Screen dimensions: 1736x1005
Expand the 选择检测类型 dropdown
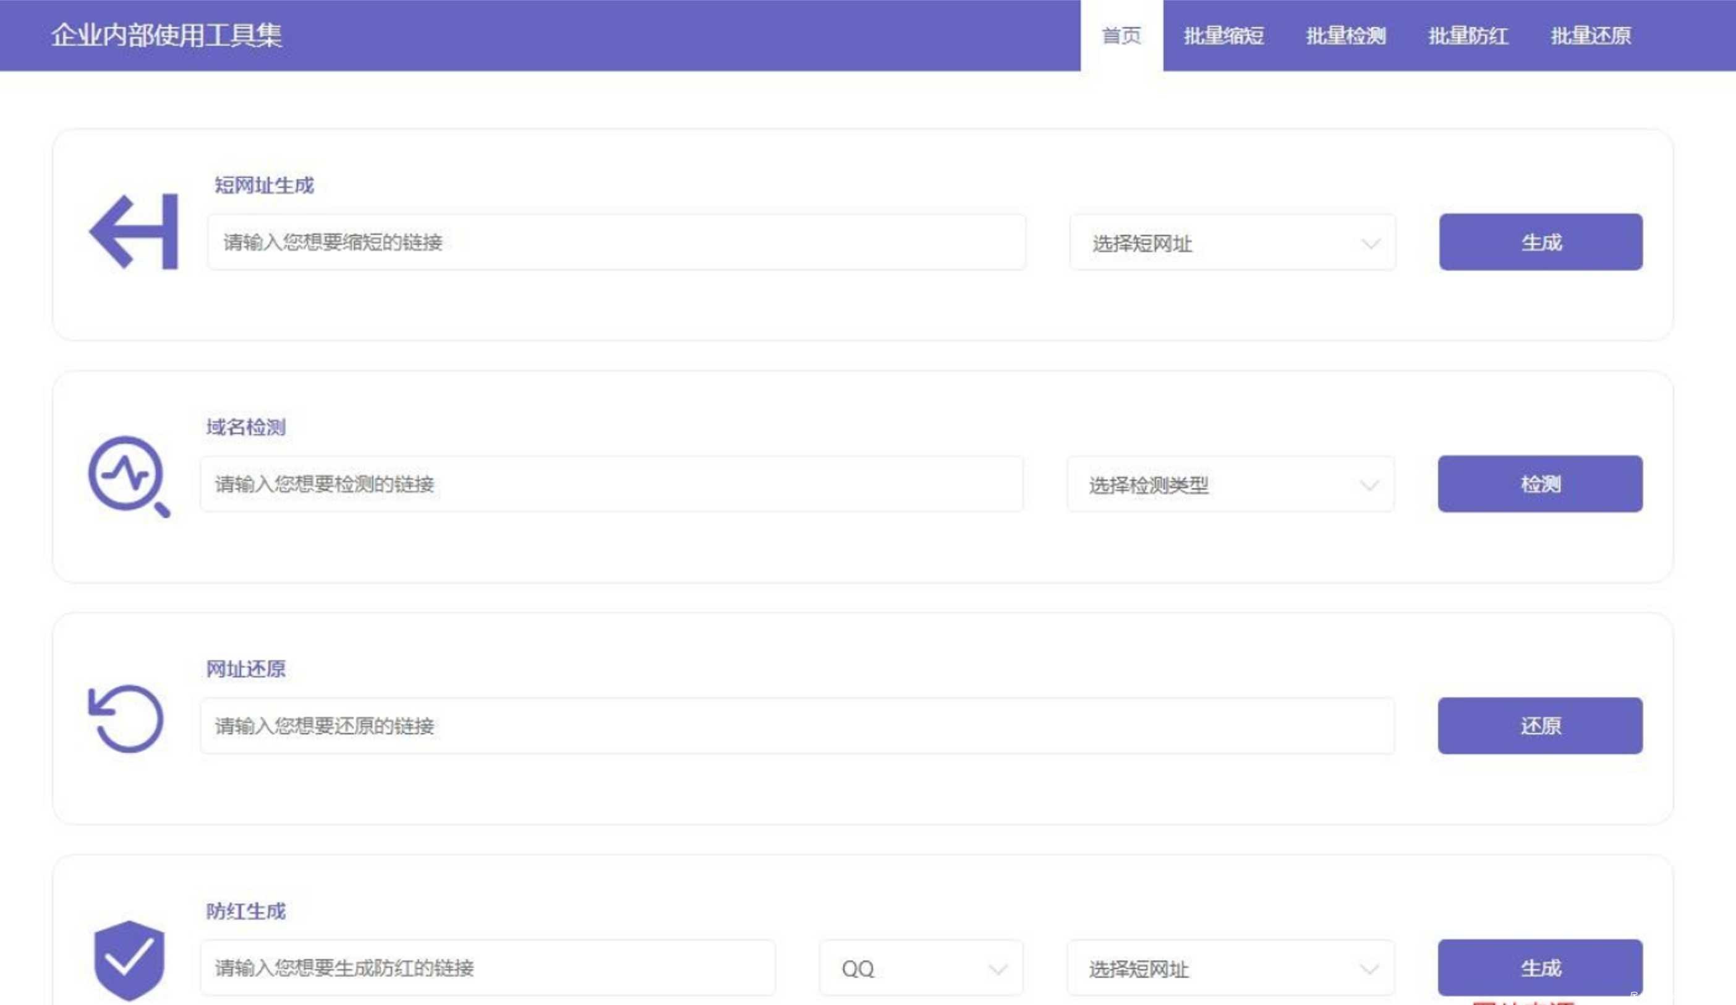click(1231, 484)
